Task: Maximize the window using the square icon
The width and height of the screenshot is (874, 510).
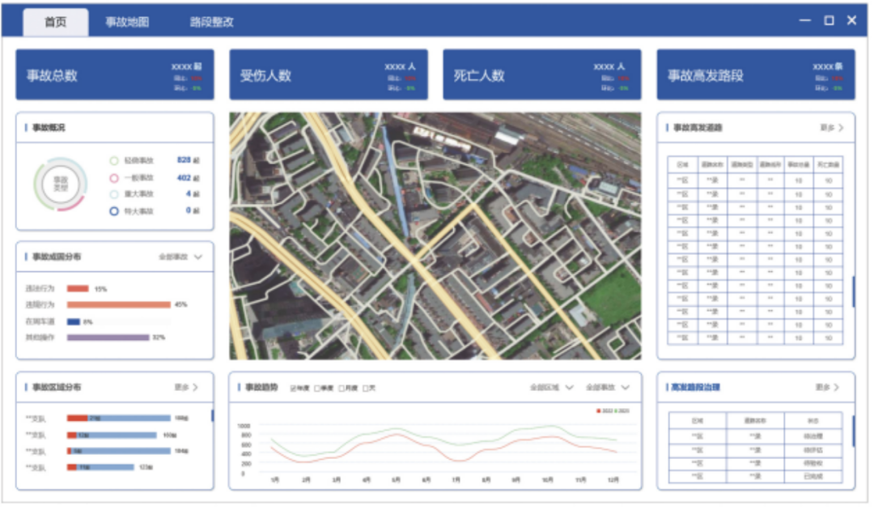Action: [x=829, y=21]
